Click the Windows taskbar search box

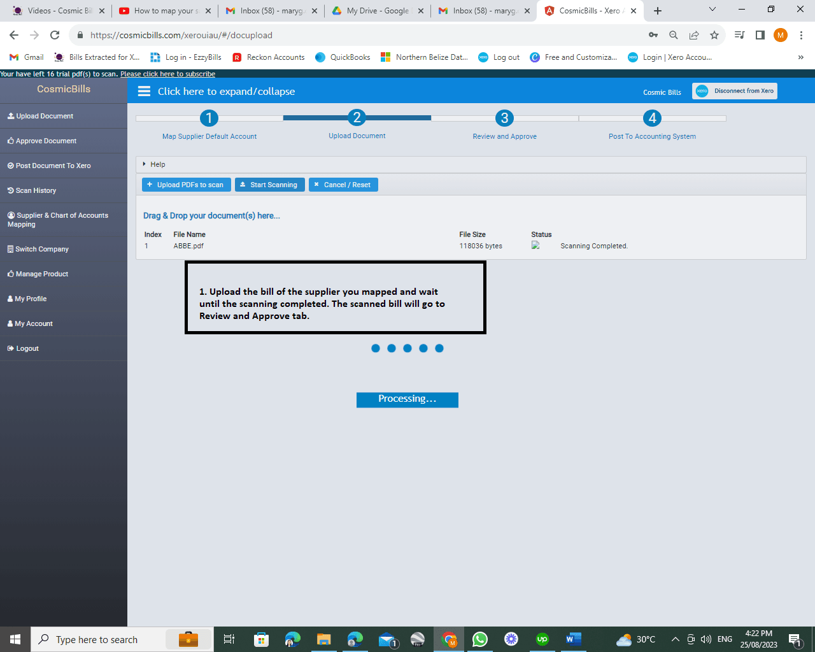pyautogui.click(x=121, y=639)
